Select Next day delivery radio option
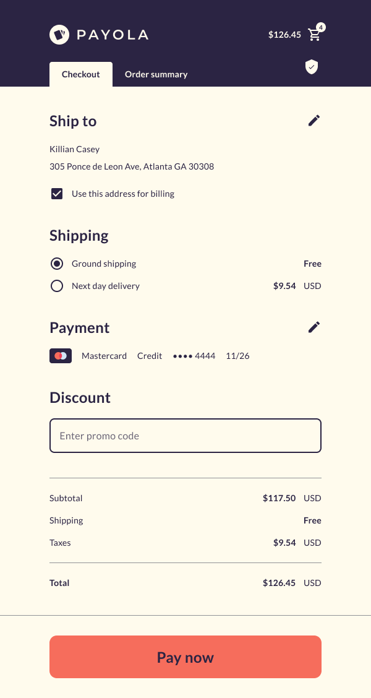This screenshot has height=698, width=371. coord(57,286)
